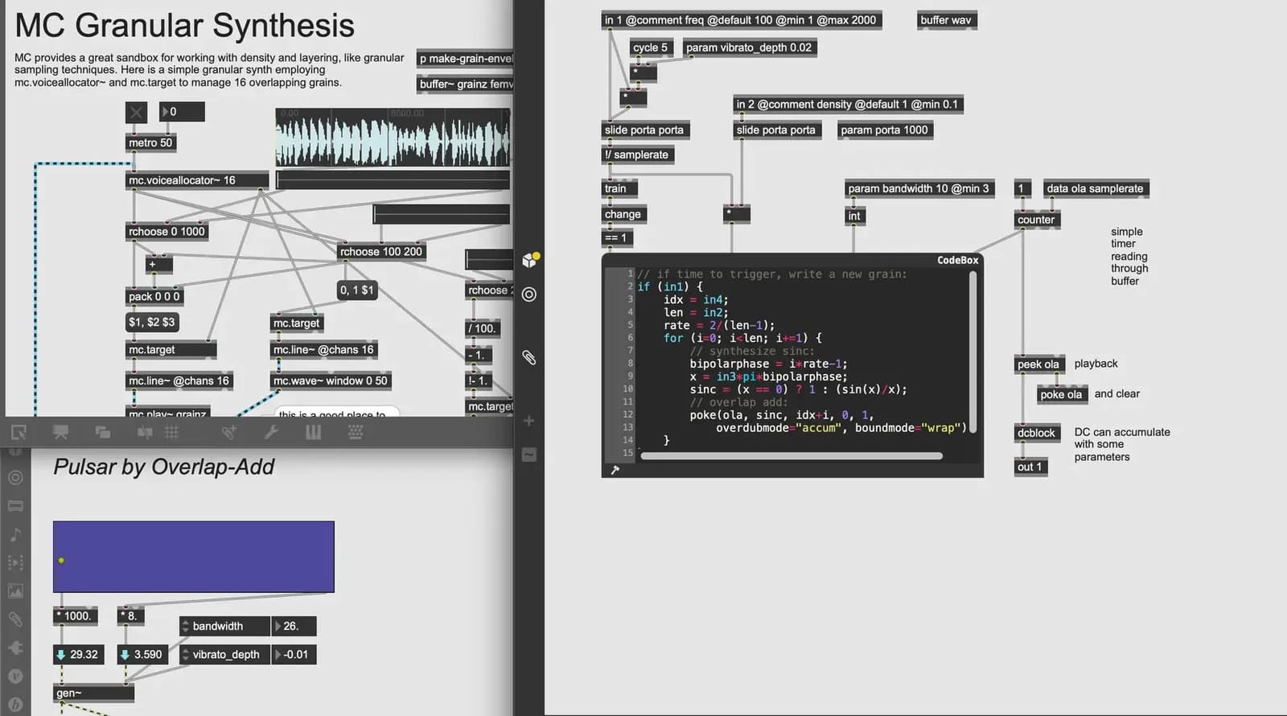Click the yellow dot in purple pictslider
This screenshot has height=716, width=1287.
click(61, 560)
